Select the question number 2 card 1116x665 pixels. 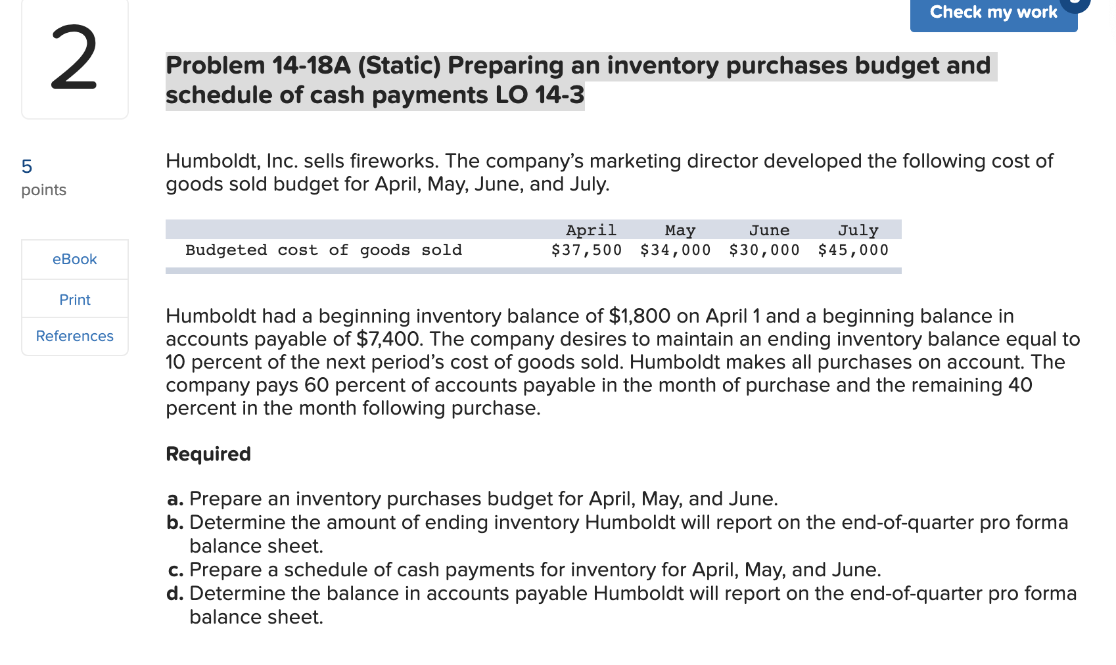(74, 59)
